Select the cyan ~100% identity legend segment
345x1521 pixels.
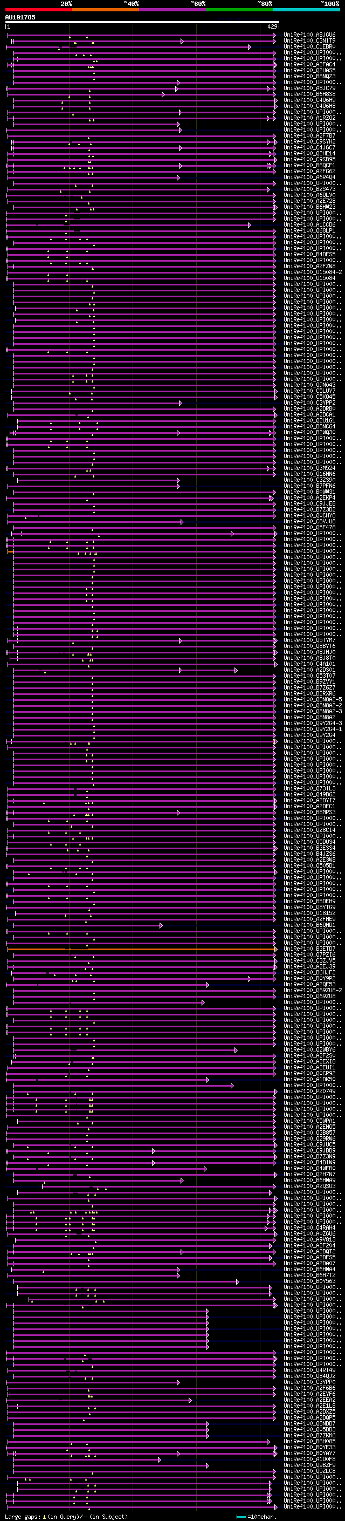pos(306,10)
